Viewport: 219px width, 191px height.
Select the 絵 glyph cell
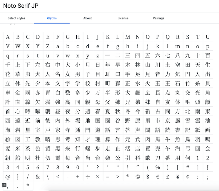click(x=8, y=139)
